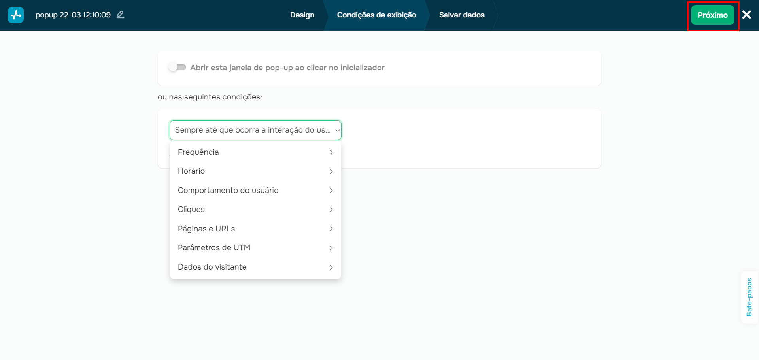Click the Dados do visitante chevron arrow
This screenshot has height=360, width=759.
tap(331, 267)
